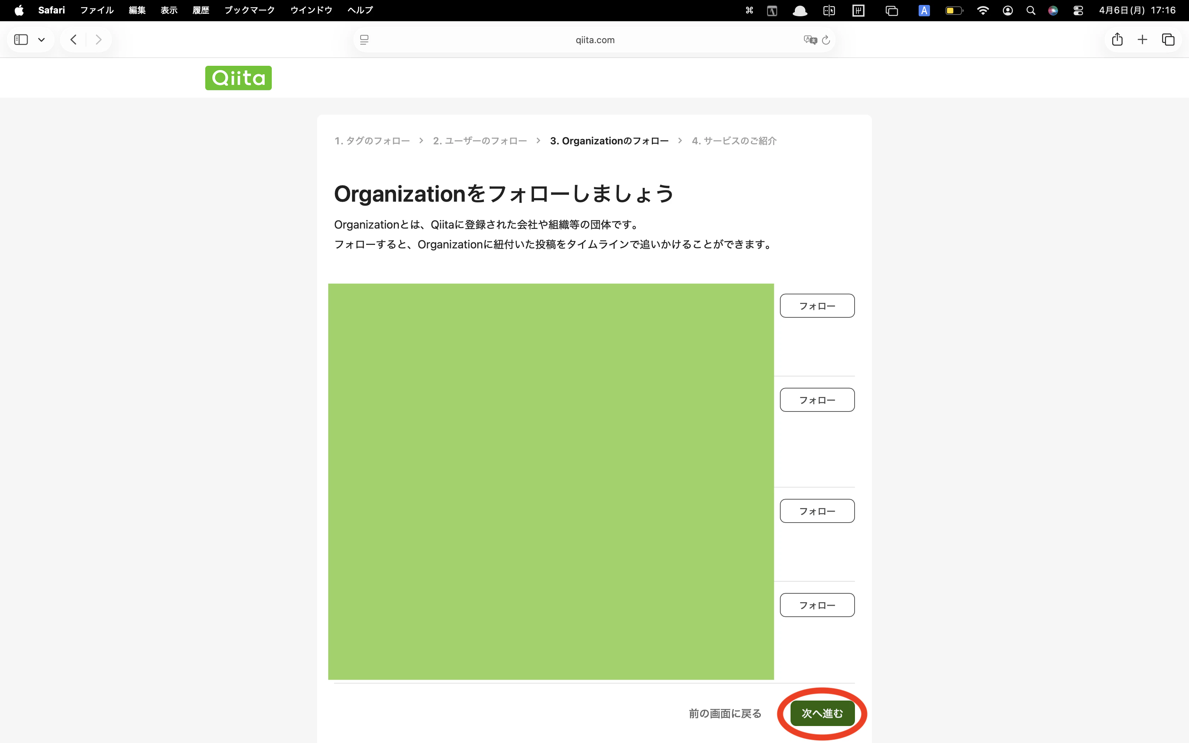
Task: Select step 4. サービスのご紹介
Action: tap(734, 141)
